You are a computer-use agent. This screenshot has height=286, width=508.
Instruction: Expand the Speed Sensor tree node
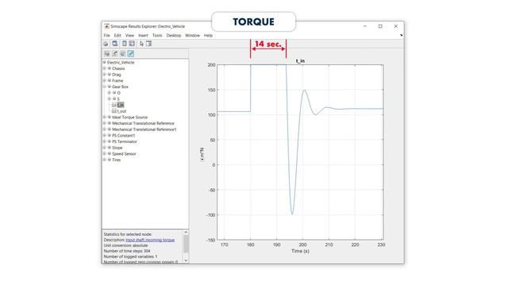(x=104, y=153)
